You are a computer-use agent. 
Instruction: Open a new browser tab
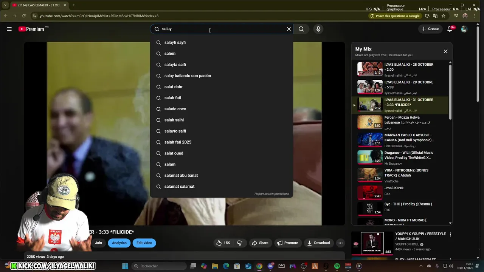coord(74,5)
